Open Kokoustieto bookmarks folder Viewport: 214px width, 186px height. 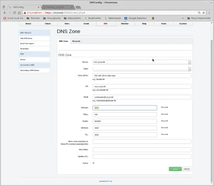tap(72, 18)
